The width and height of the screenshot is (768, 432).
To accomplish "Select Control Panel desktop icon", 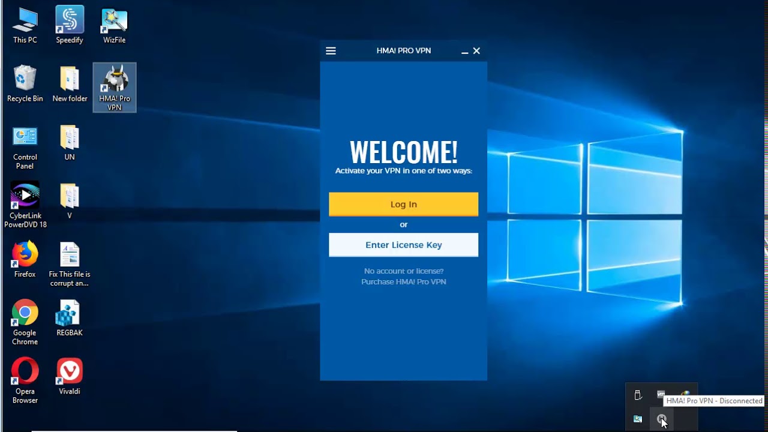I will coord(25,147).
